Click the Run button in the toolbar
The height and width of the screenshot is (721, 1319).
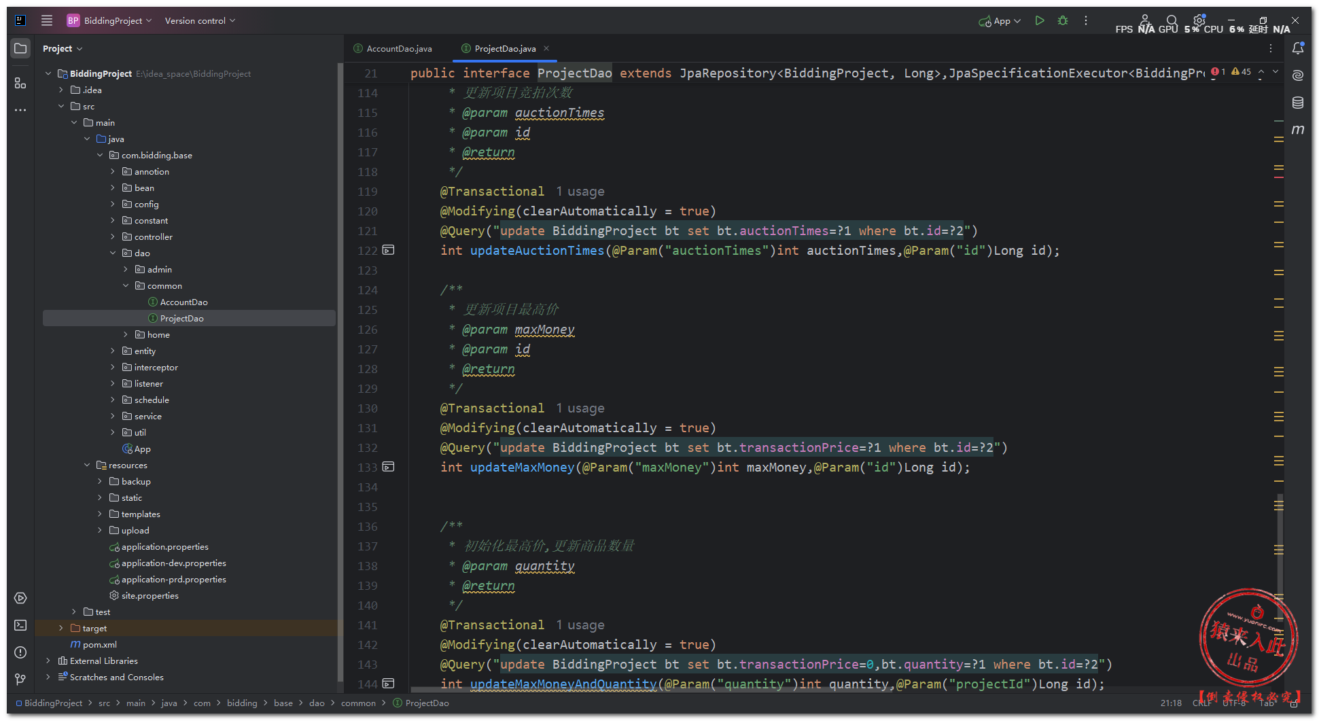pos(1039,21)
